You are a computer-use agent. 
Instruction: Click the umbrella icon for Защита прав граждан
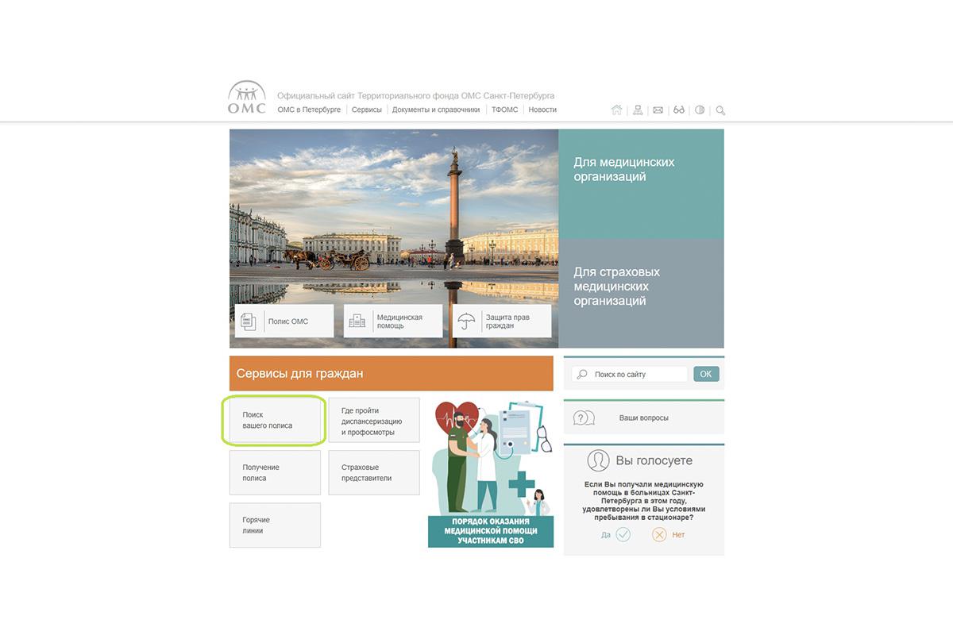(465, 320)
